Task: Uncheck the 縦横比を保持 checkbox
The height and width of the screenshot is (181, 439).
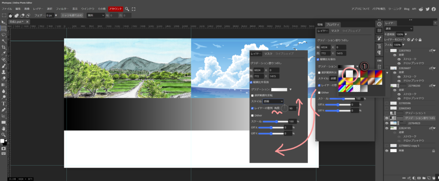Action: point(318,59)
